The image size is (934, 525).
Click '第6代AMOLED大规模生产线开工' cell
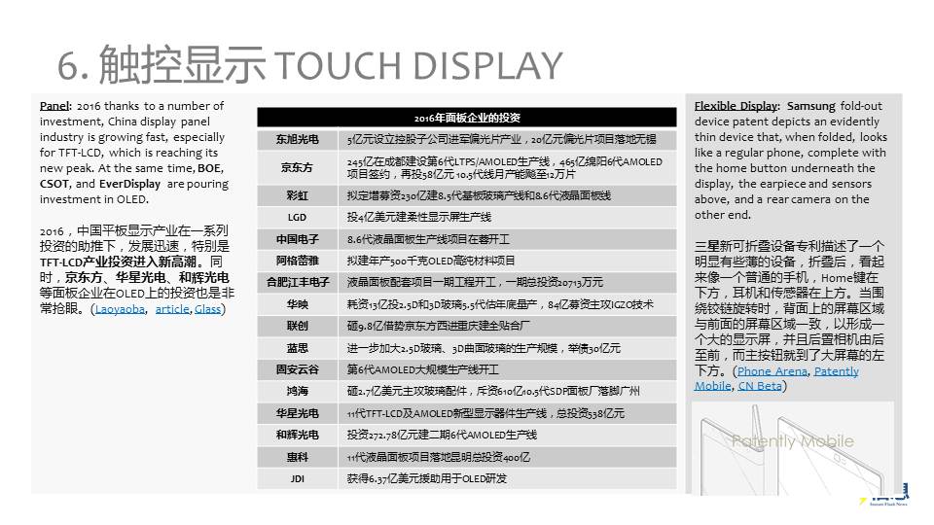(x=507, y=369)
